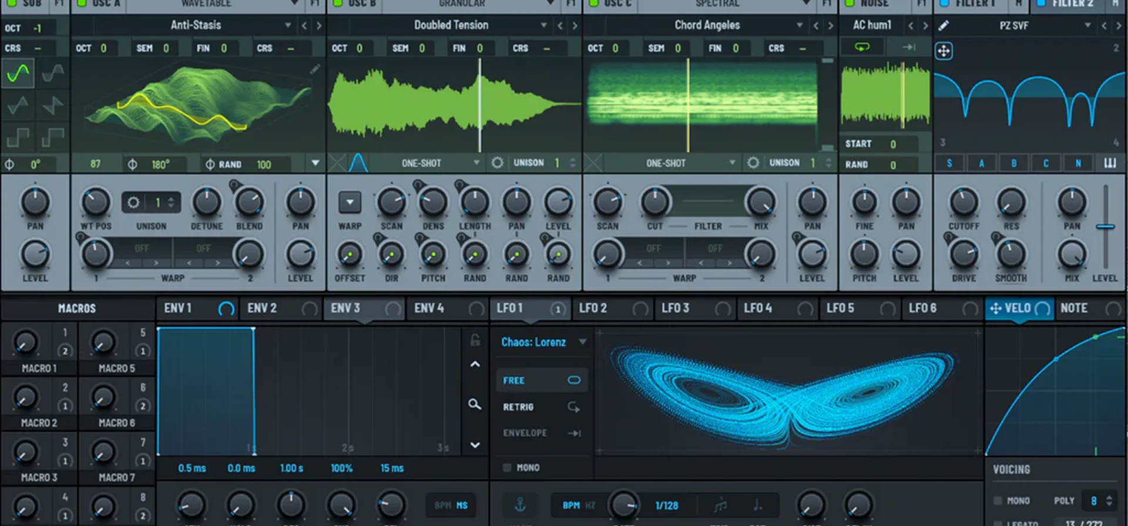Click the S filter routing button
The height and width of the screenshot is (526, 1128).
click(949, 163)
